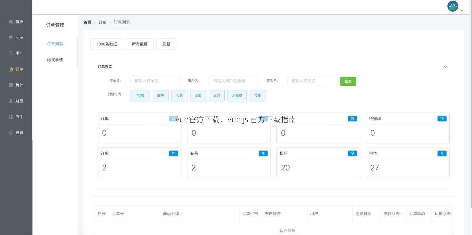
Task: Open the 运输状态 column filter dropdown
Action: tap(452, 214)
